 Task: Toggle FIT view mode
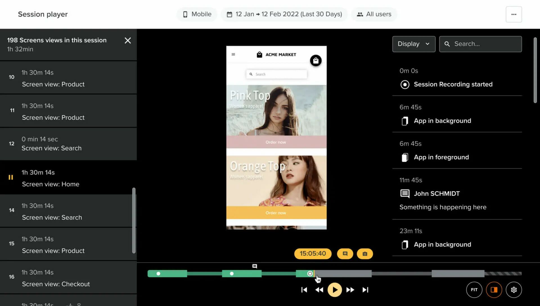pos(474,290)
